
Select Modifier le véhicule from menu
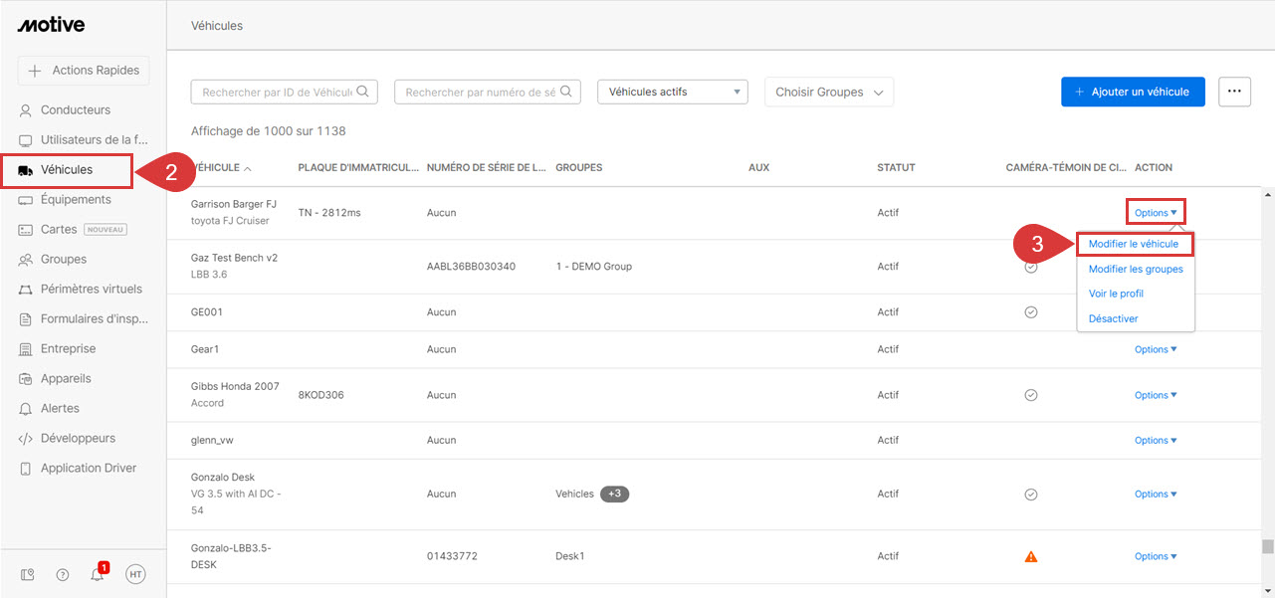[x=1136, y=243]
